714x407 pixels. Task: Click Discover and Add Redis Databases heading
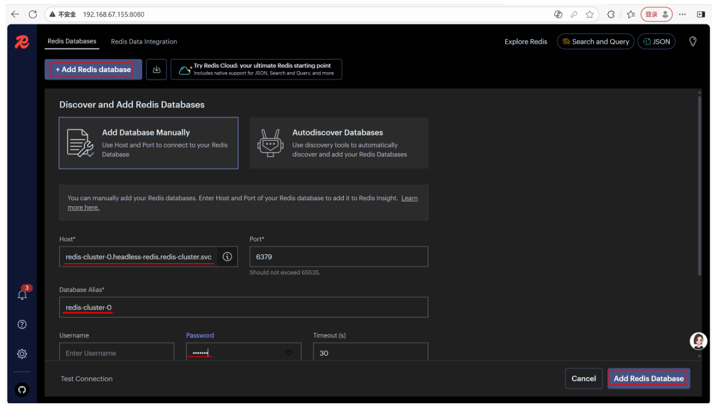[x=132, y=105]
